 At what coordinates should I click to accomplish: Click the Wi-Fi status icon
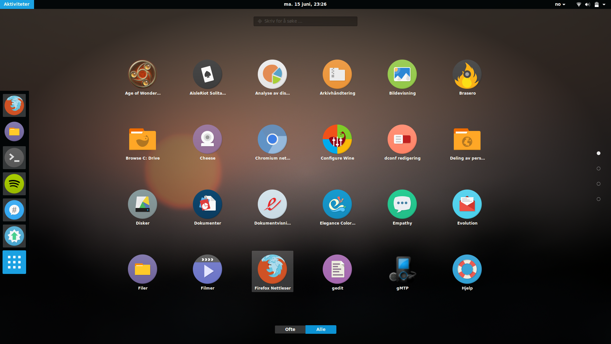point(579,4)
